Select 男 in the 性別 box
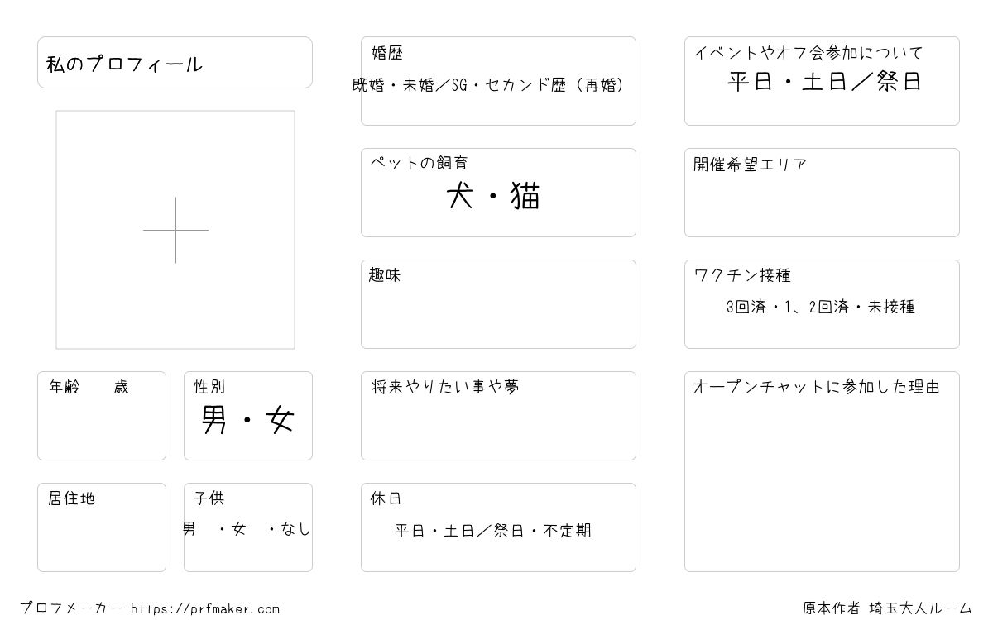This screenshot has width=993, height=620. pyautogui.click(x=214, y=421)
